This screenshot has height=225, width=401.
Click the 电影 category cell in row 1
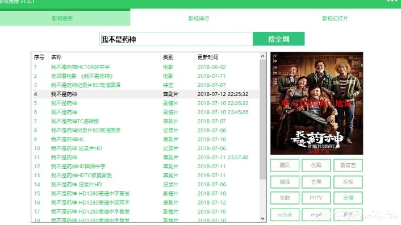tap(168, 67)
